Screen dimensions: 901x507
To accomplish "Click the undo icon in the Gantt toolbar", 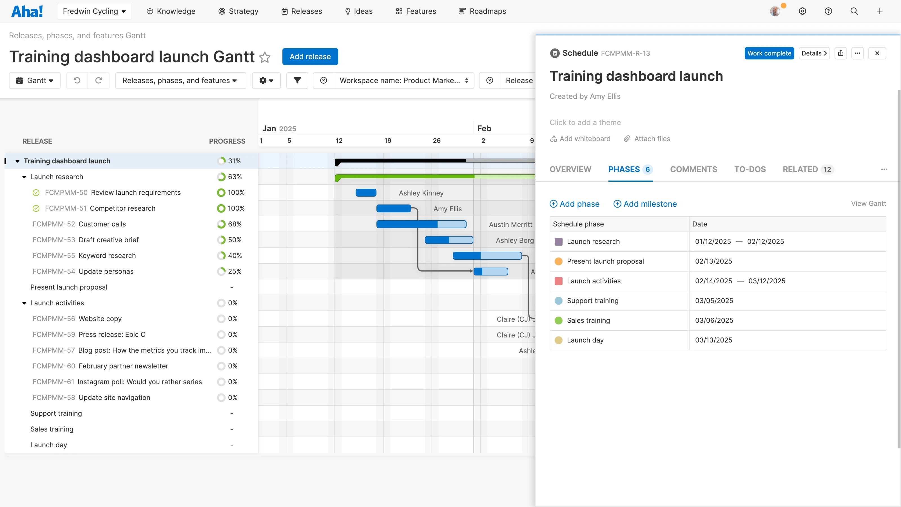I will coord(77,80).
